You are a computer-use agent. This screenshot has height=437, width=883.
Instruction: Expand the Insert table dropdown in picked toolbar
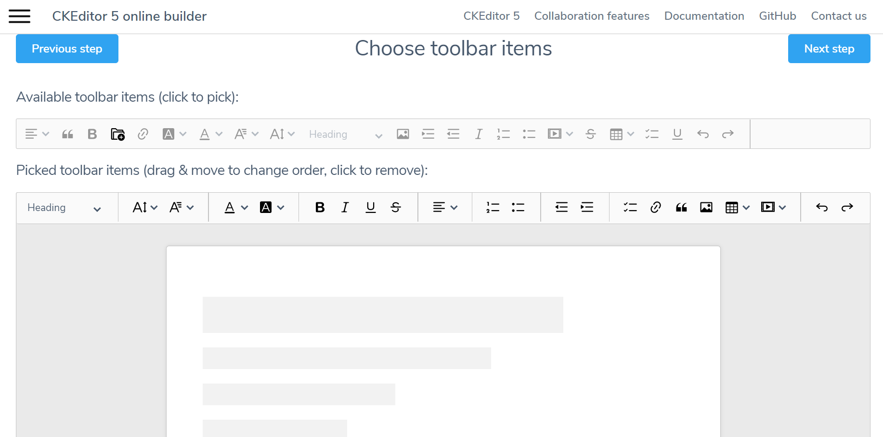point(736,207)
